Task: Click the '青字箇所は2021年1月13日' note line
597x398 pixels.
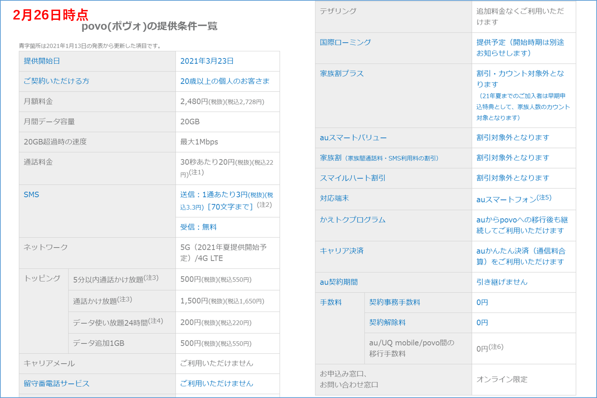Action: click(91, 46)
